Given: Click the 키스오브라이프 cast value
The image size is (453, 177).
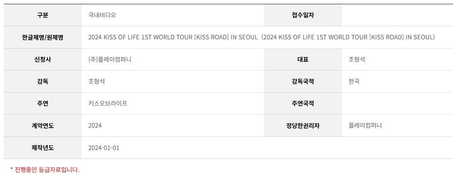Looking at the screenshot, I should point(108,104).
